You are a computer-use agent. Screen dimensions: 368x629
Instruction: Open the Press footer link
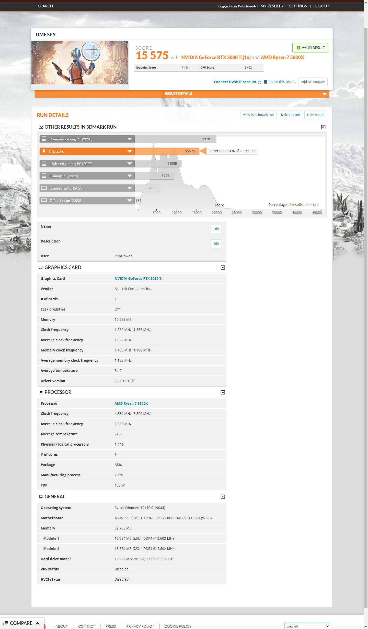(111, 626)
